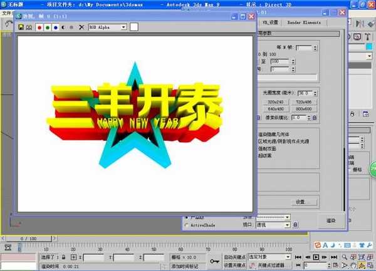The image size is (376, 271).
Task: Go to start frame playback button
Action: click(x=298, y=257)
